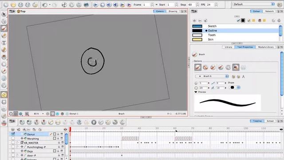Switch to the Camera view tab

coord(160,11)
